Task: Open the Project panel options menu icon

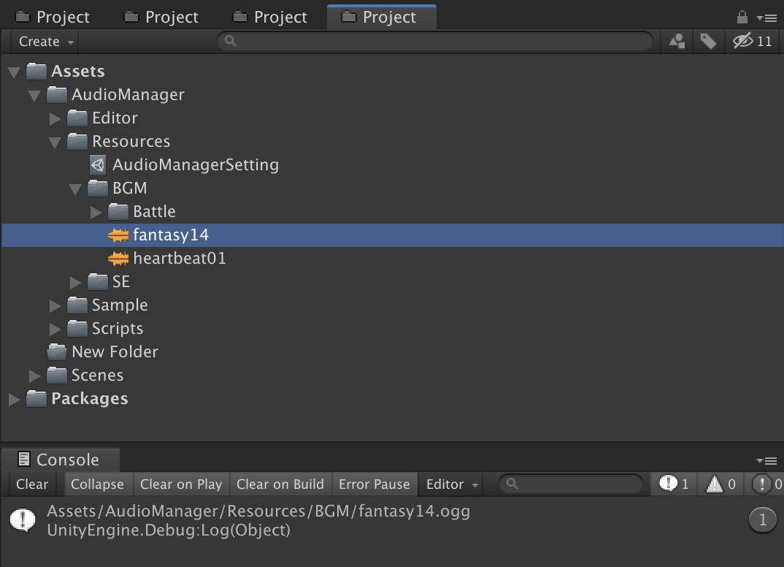Action: [766, 18]
